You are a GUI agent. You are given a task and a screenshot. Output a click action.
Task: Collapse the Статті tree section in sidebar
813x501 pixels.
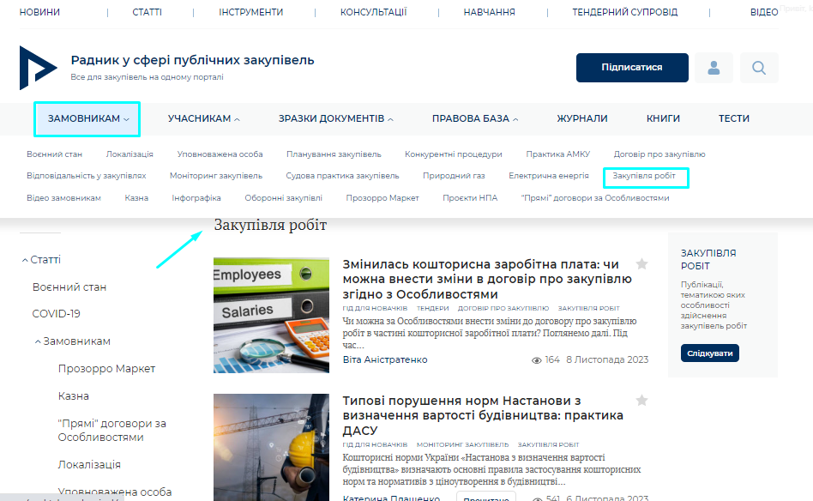coord(25,260)
